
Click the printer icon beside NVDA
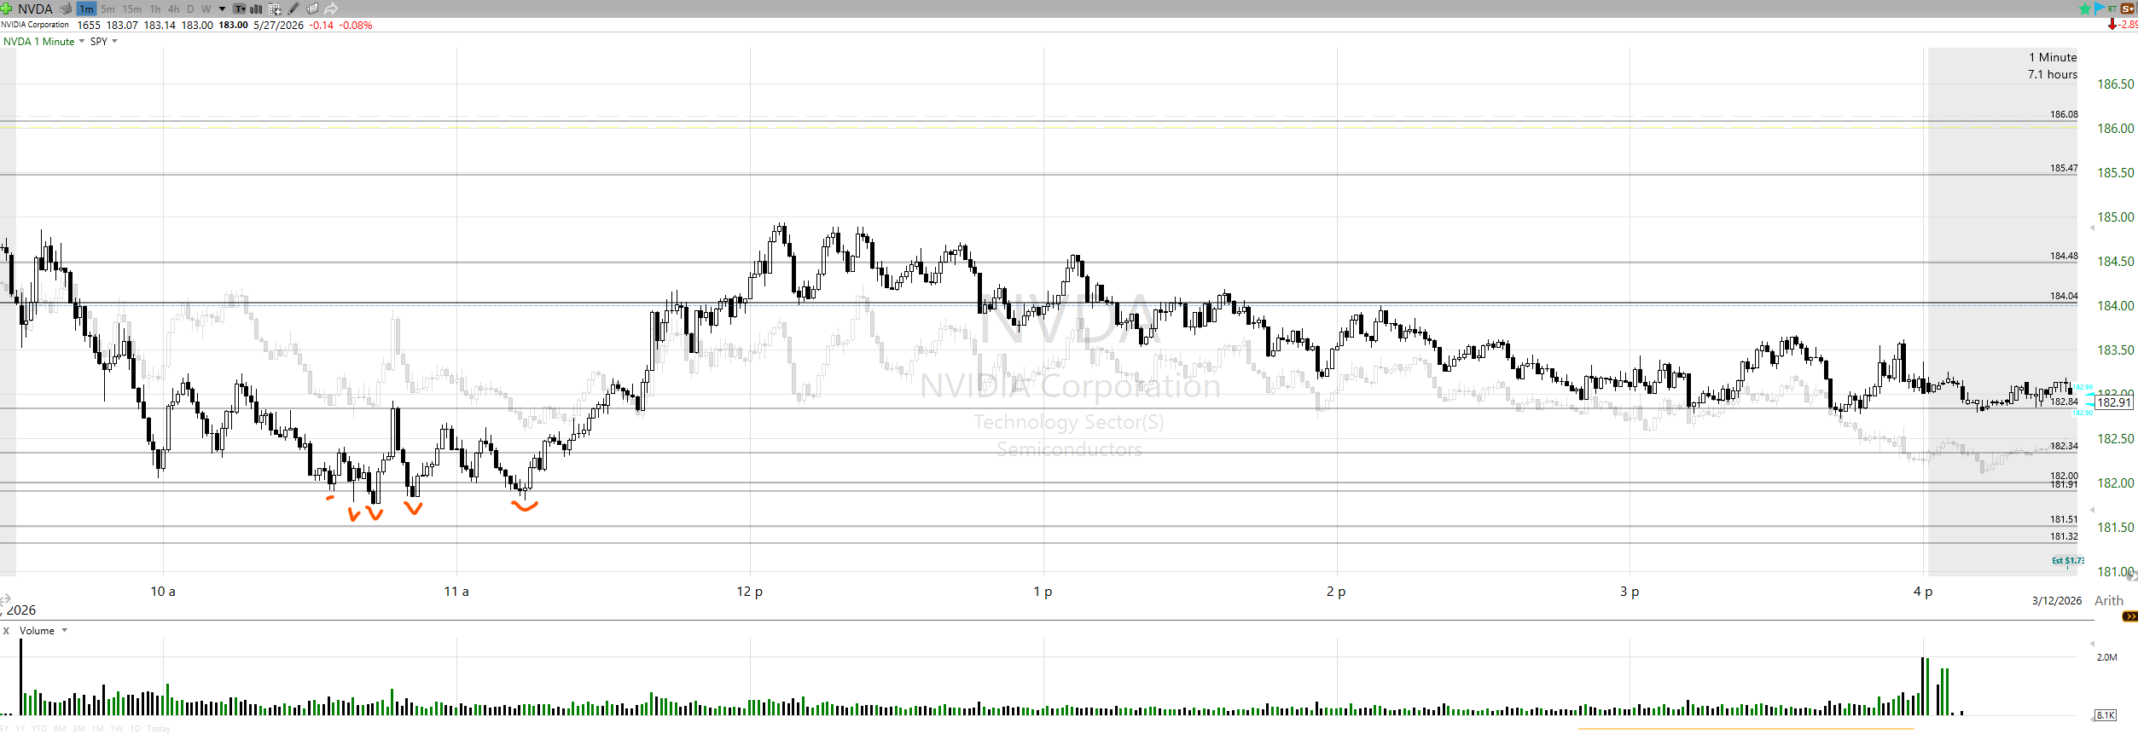(x=66, y=9)
